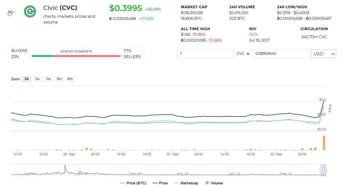Click the red sellers portion of market bar
The height and width of the screenshot is (185, 346).
(x=86, y=56)
